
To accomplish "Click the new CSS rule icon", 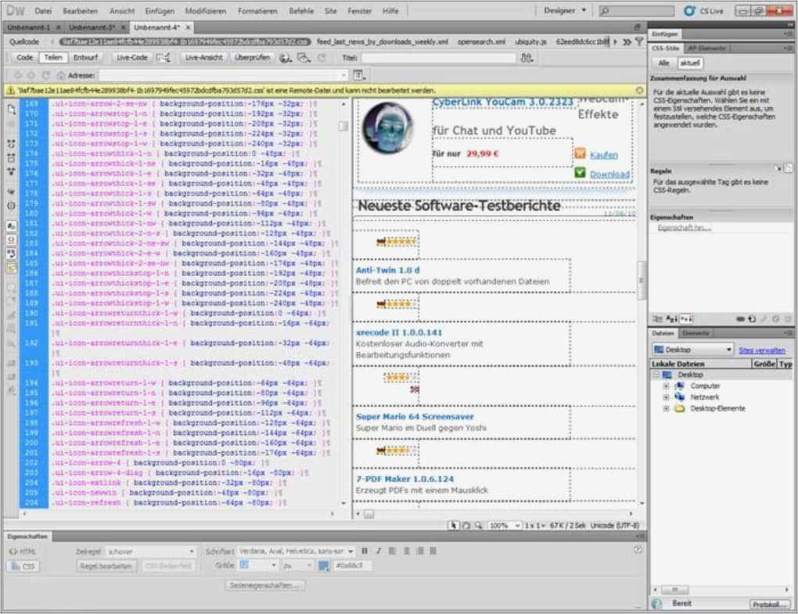I will (x=752, y=319).
